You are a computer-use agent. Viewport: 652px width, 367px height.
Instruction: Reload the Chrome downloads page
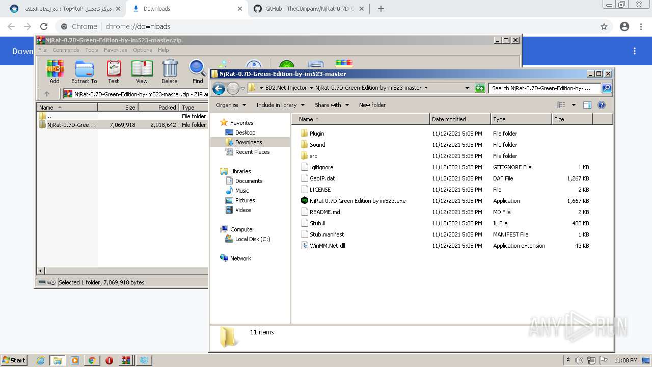click(x=44, y=27)
